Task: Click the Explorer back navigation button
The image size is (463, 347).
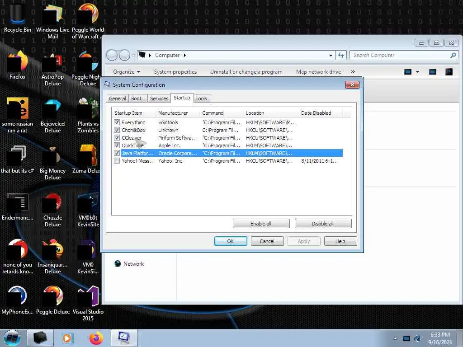Action: [x=112, y=55]
